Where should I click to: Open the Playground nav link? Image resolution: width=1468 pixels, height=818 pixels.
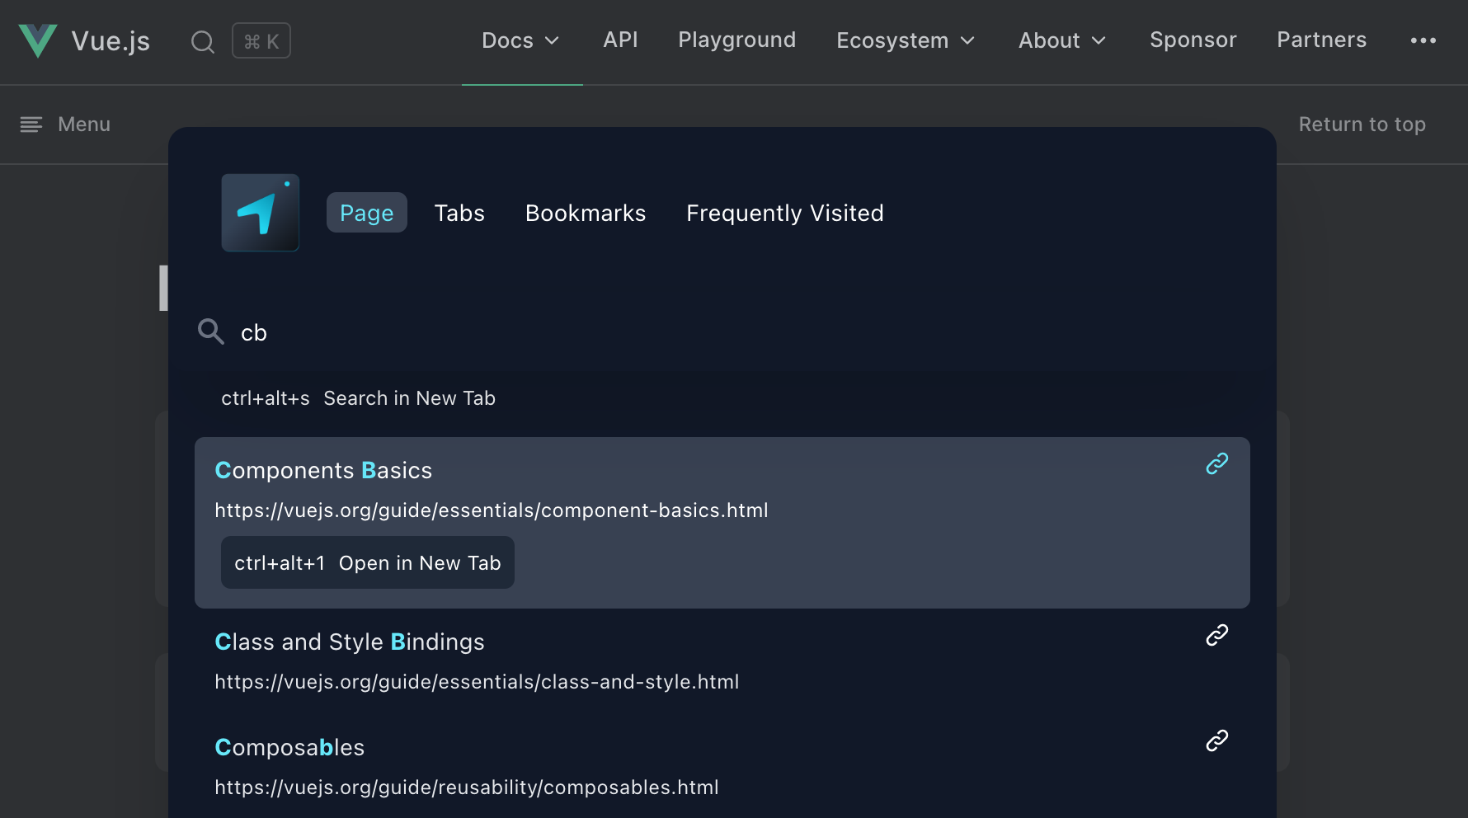pyautogui.click(x=737, y=40)
